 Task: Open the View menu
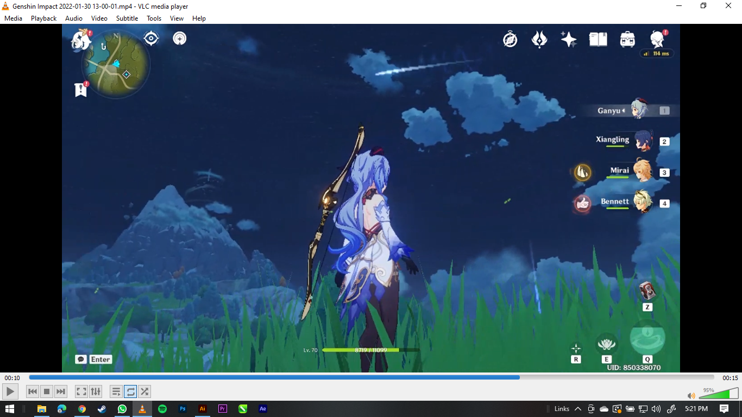(x=177, y=18)
